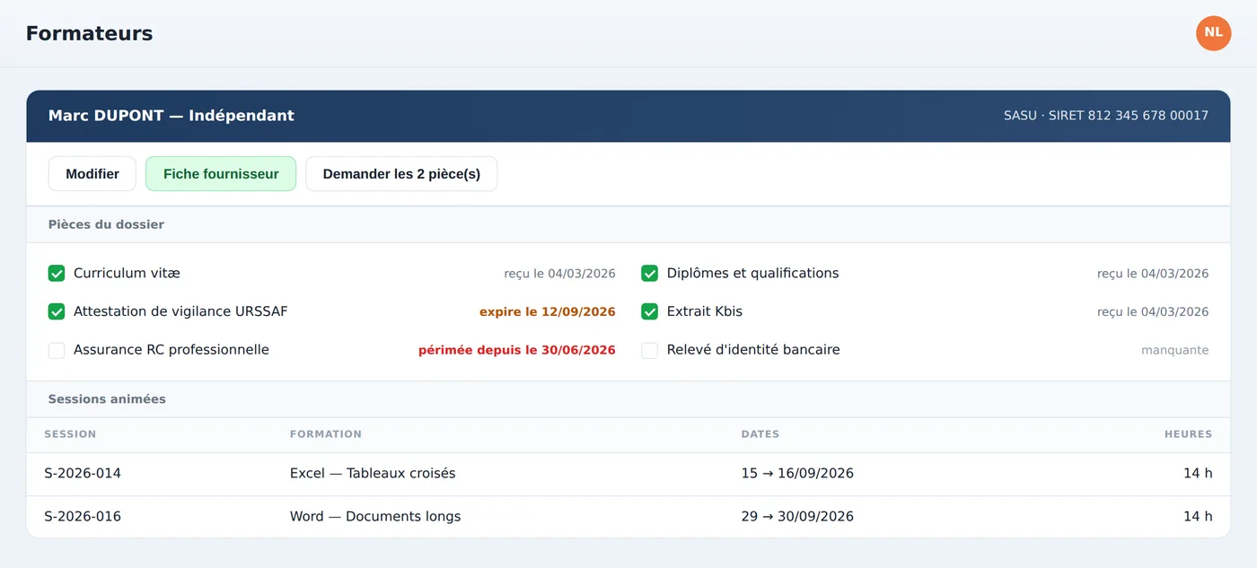The height and width of the screenshot is (568, 1257).
Task: Click 'périmée depuis le 30/06/2026' status
Action: click(x=517, y=350)
